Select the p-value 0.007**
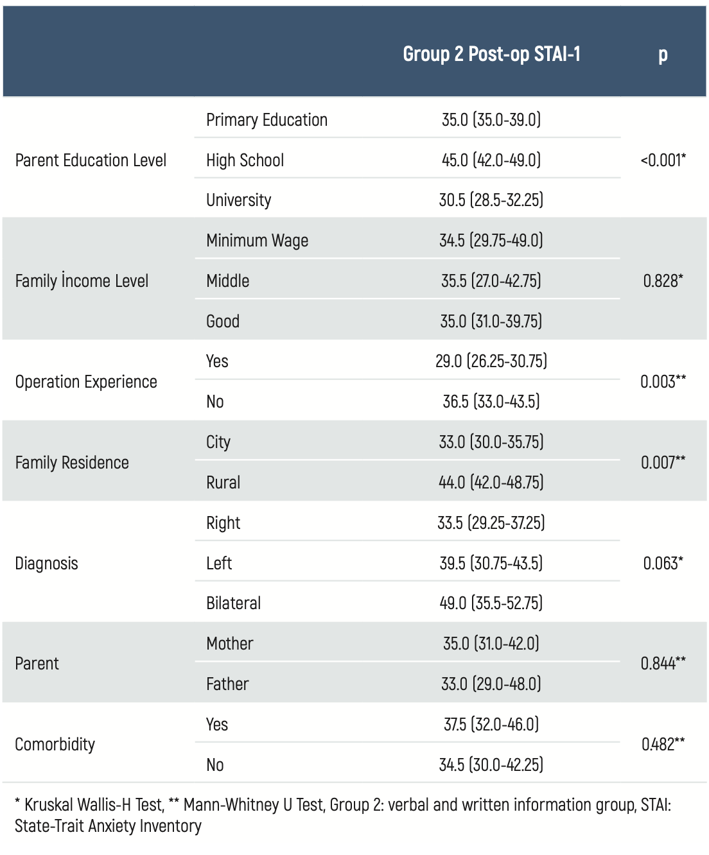Screen dimensions: 709x855 (x=663, y=462)
